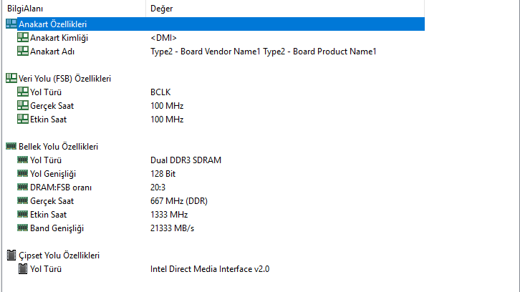The width and height of the screenshot is (520, 292).
Task: Click the Dual DDR3 SDRAM value
Action: [x=186, y=160]
